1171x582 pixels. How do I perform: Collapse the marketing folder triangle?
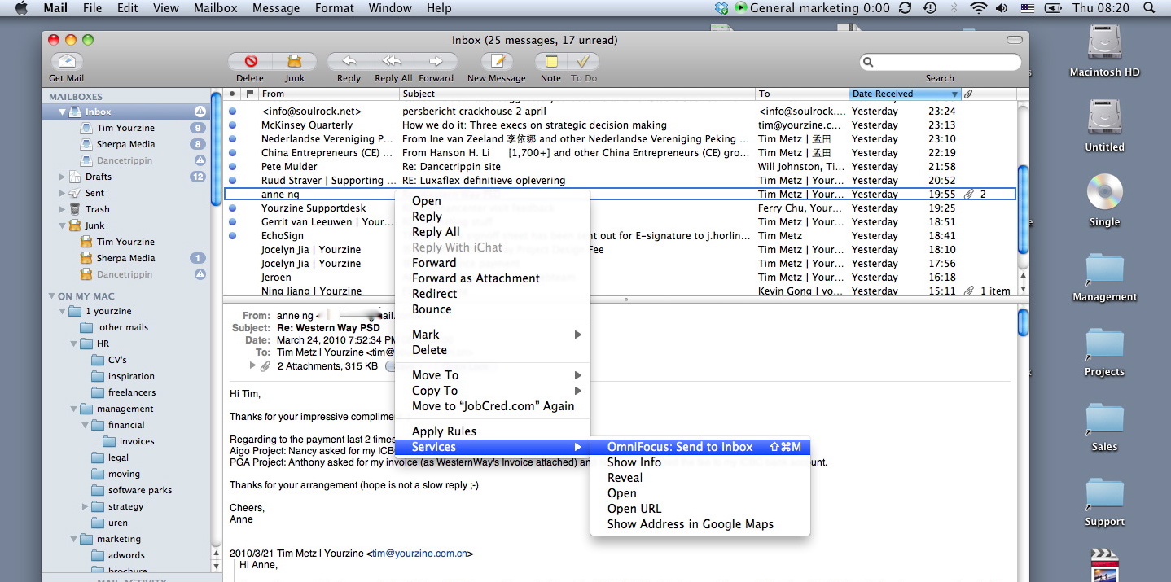73,539
